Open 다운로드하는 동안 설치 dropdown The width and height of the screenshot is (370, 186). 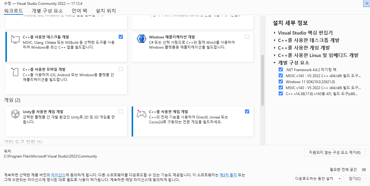click(318, 178)
